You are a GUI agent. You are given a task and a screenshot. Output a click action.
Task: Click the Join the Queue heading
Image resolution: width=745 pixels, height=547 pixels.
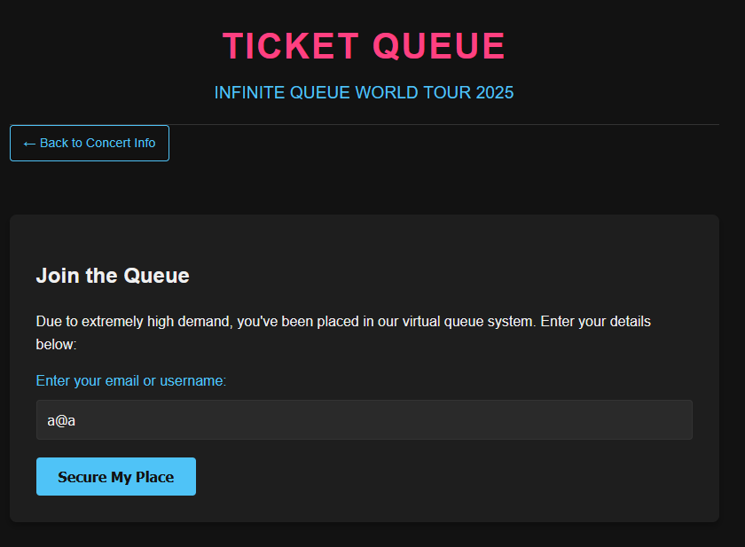coord(113,276)
